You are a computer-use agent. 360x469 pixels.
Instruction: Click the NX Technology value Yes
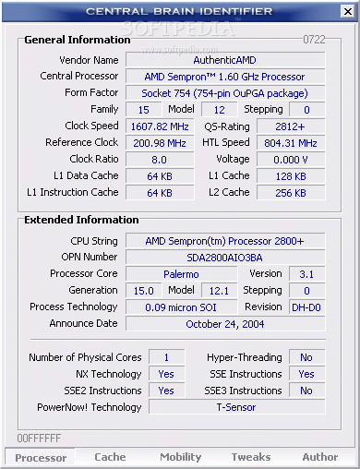tap(167, 374)
